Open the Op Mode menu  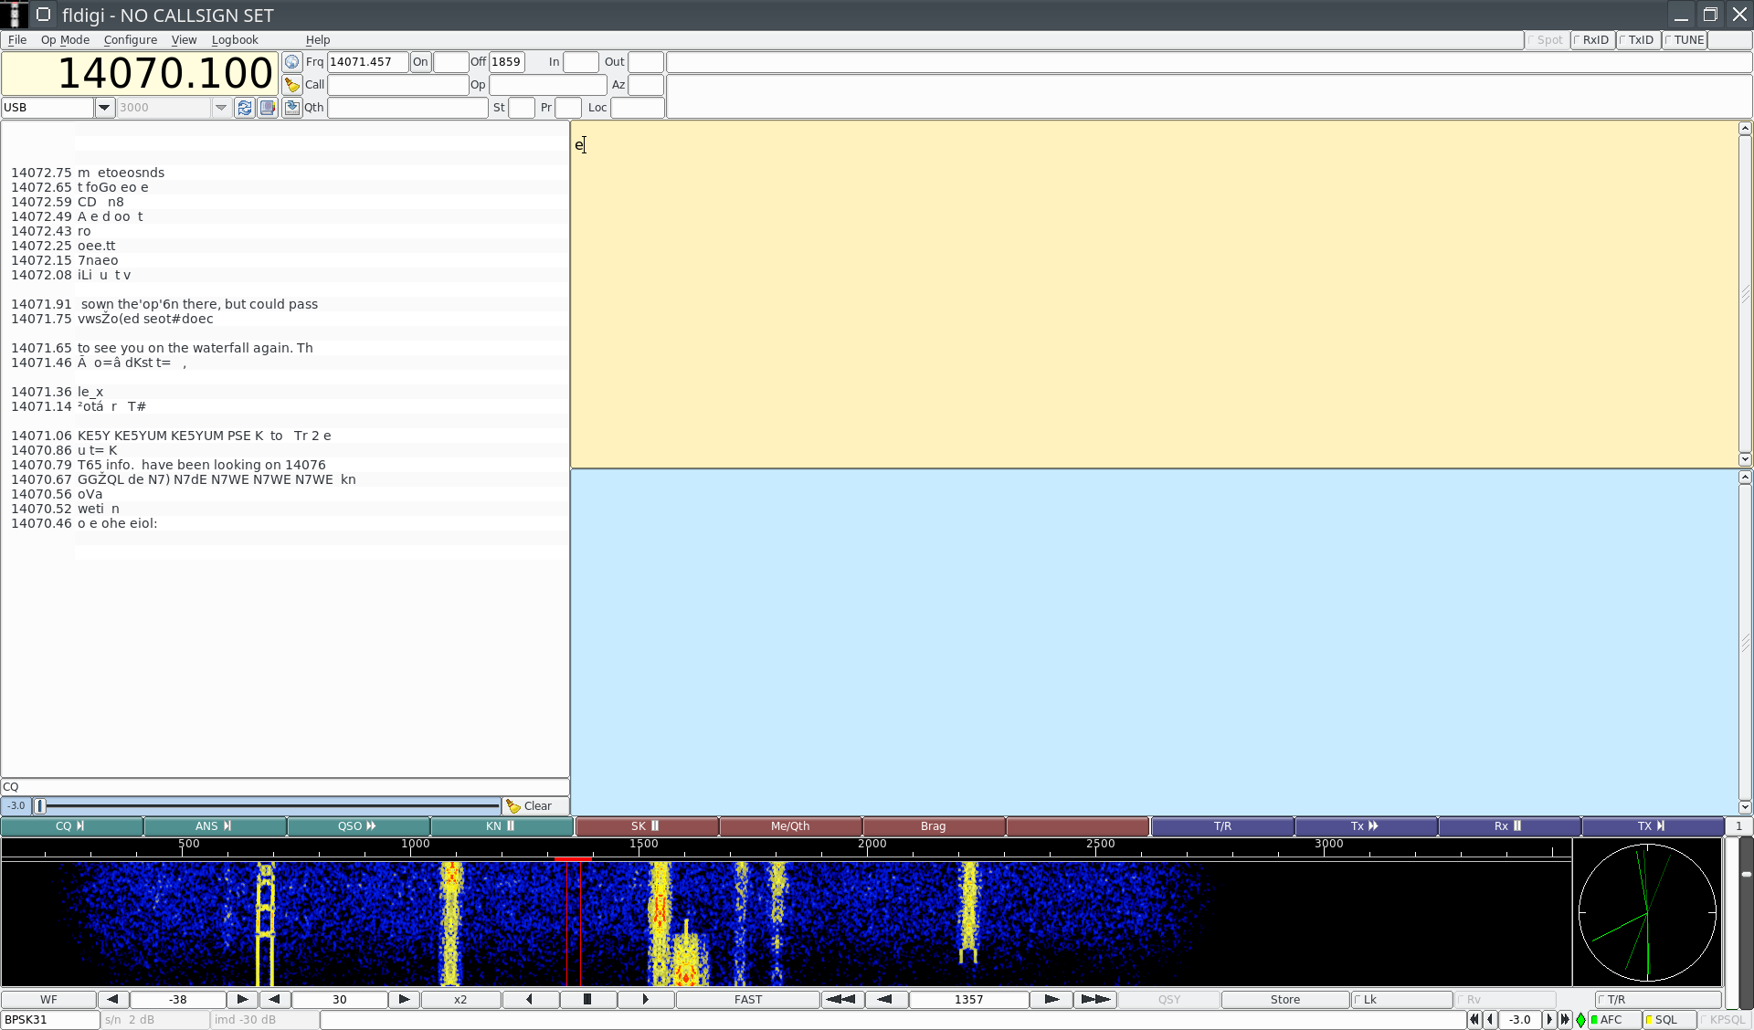(65, 40)
